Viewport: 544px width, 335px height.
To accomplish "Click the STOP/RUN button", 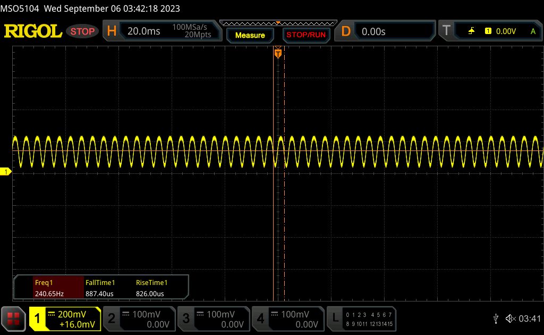I will [x=306, y=35].
